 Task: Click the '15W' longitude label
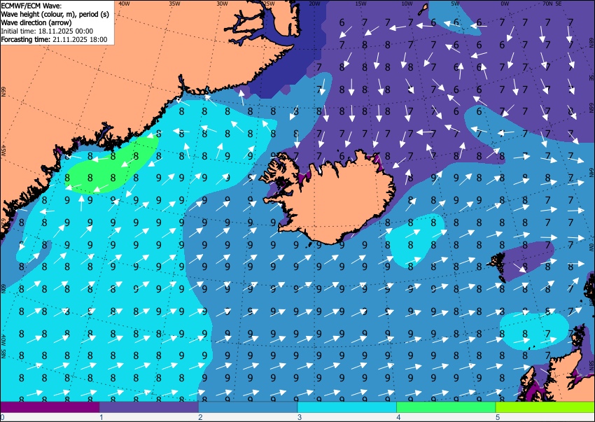[360, 3]
